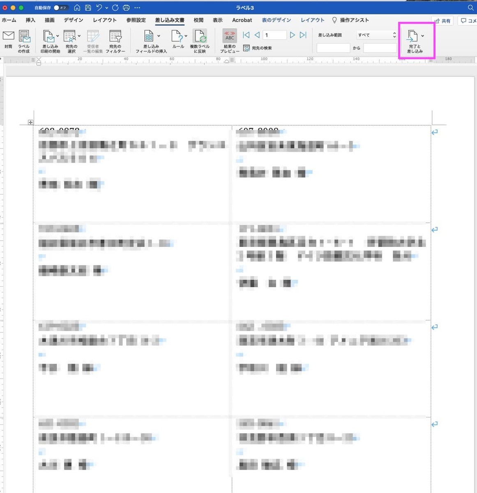477x493 pixels.
Task: Click the search magnifier in title bar
Action: (x=471, y=7)
